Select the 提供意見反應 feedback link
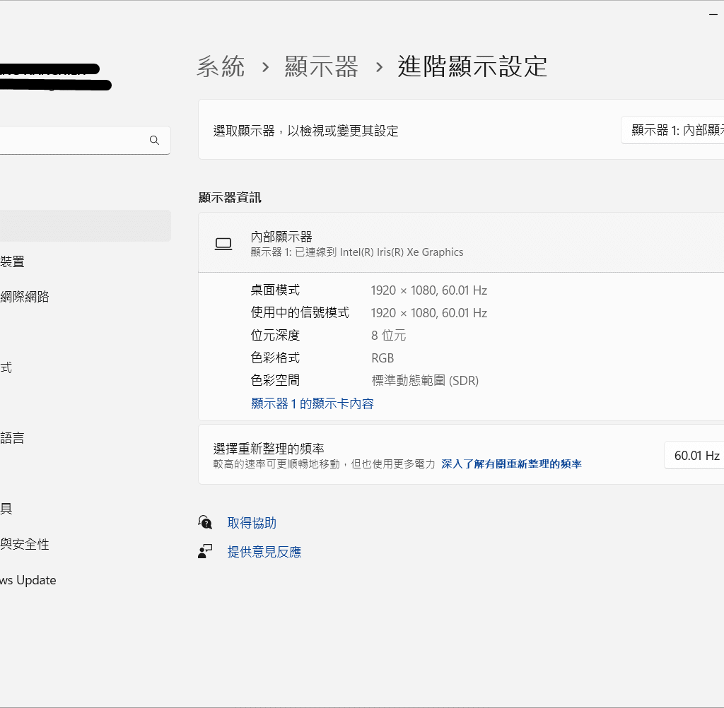724x708 pixels. tap(264, 552)
